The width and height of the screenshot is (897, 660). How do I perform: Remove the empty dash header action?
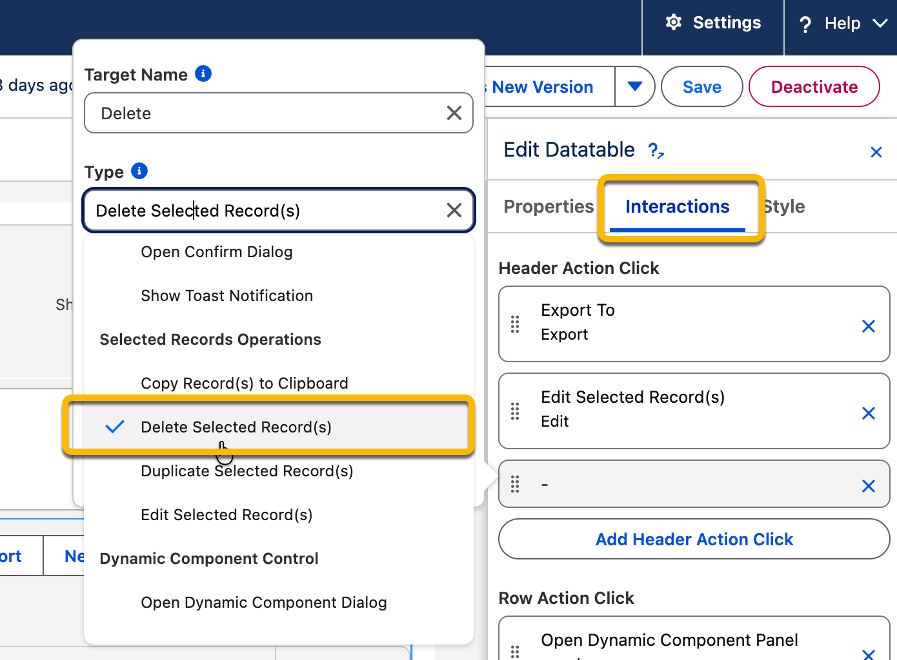pyautogui.click(x=869, y=486)
